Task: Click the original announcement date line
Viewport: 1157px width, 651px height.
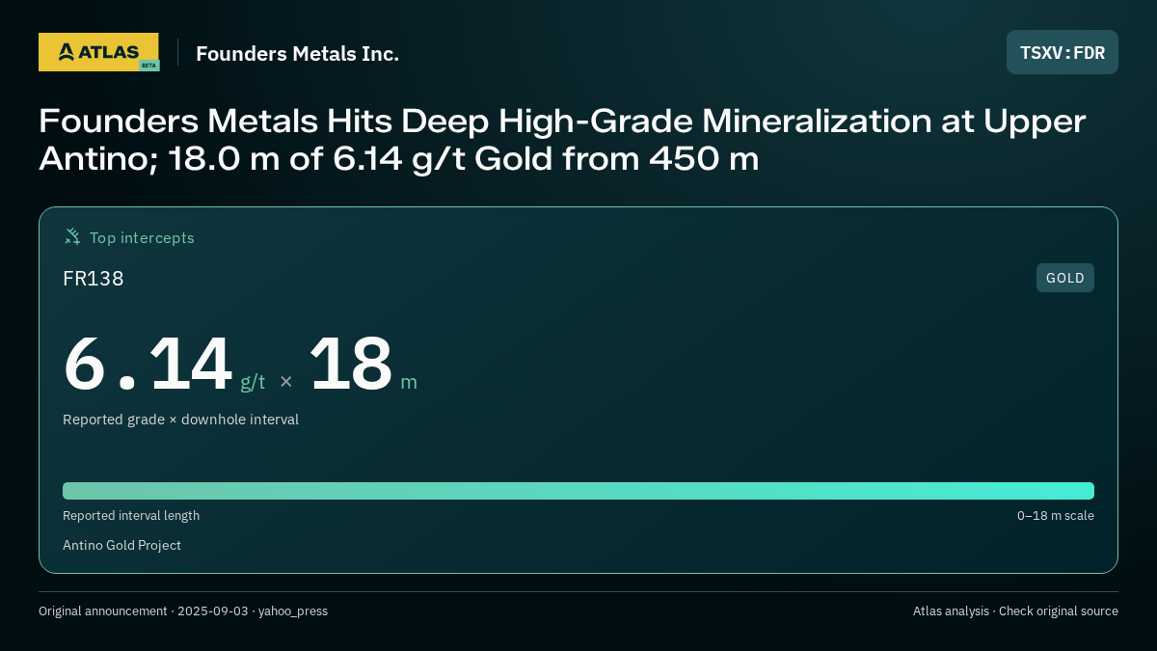Action: tap(183, 611)
